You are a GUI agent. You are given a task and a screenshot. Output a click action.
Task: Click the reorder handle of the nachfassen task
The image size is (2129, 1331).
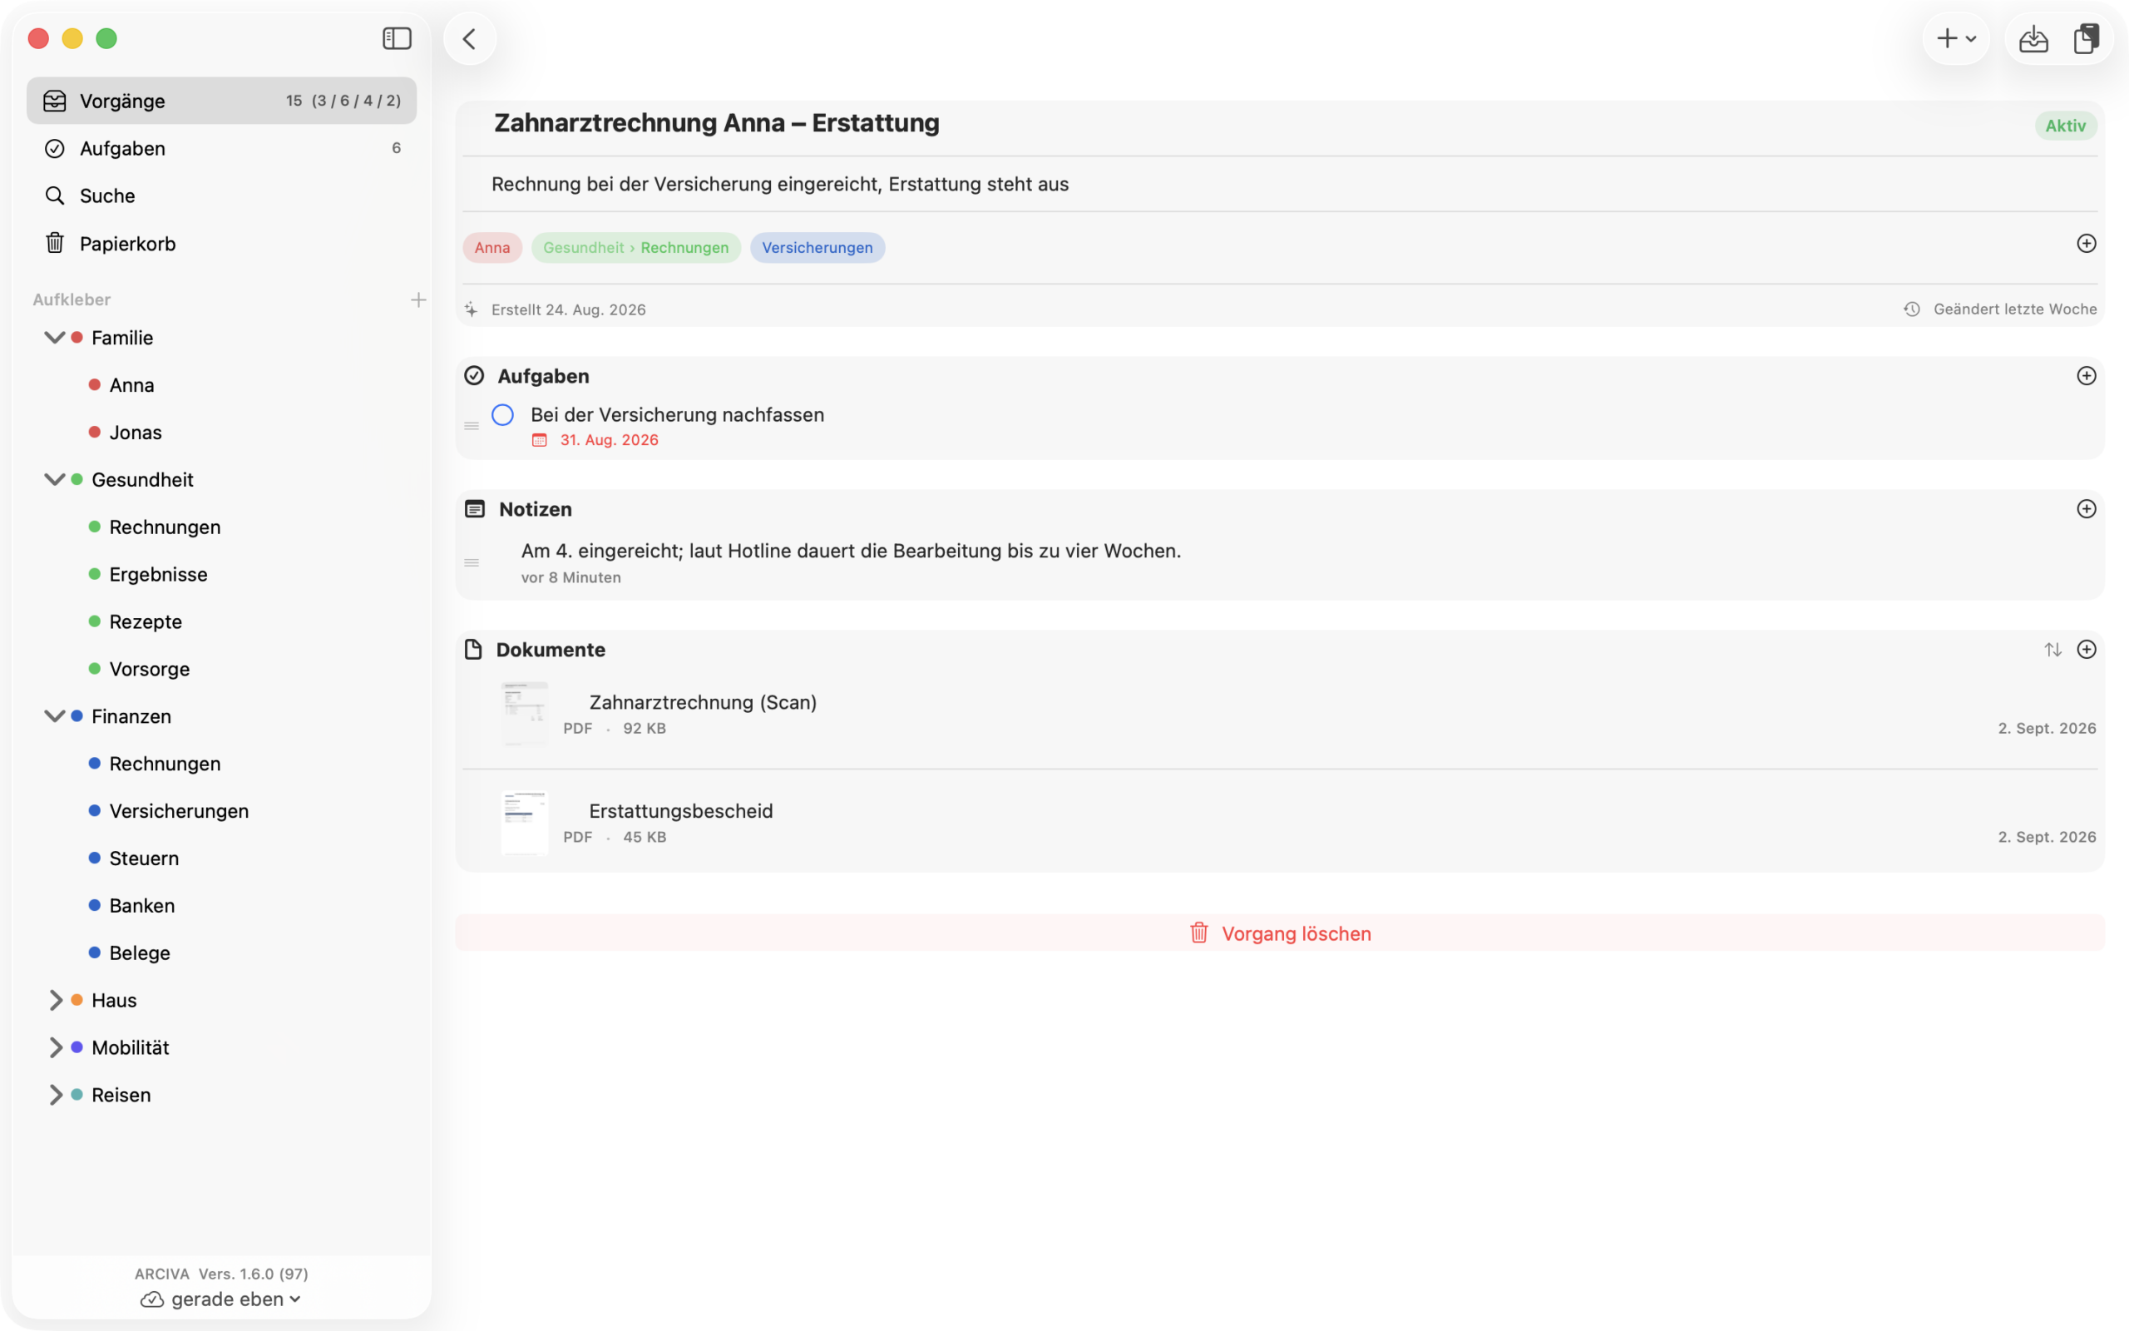(x=472, y=426)
